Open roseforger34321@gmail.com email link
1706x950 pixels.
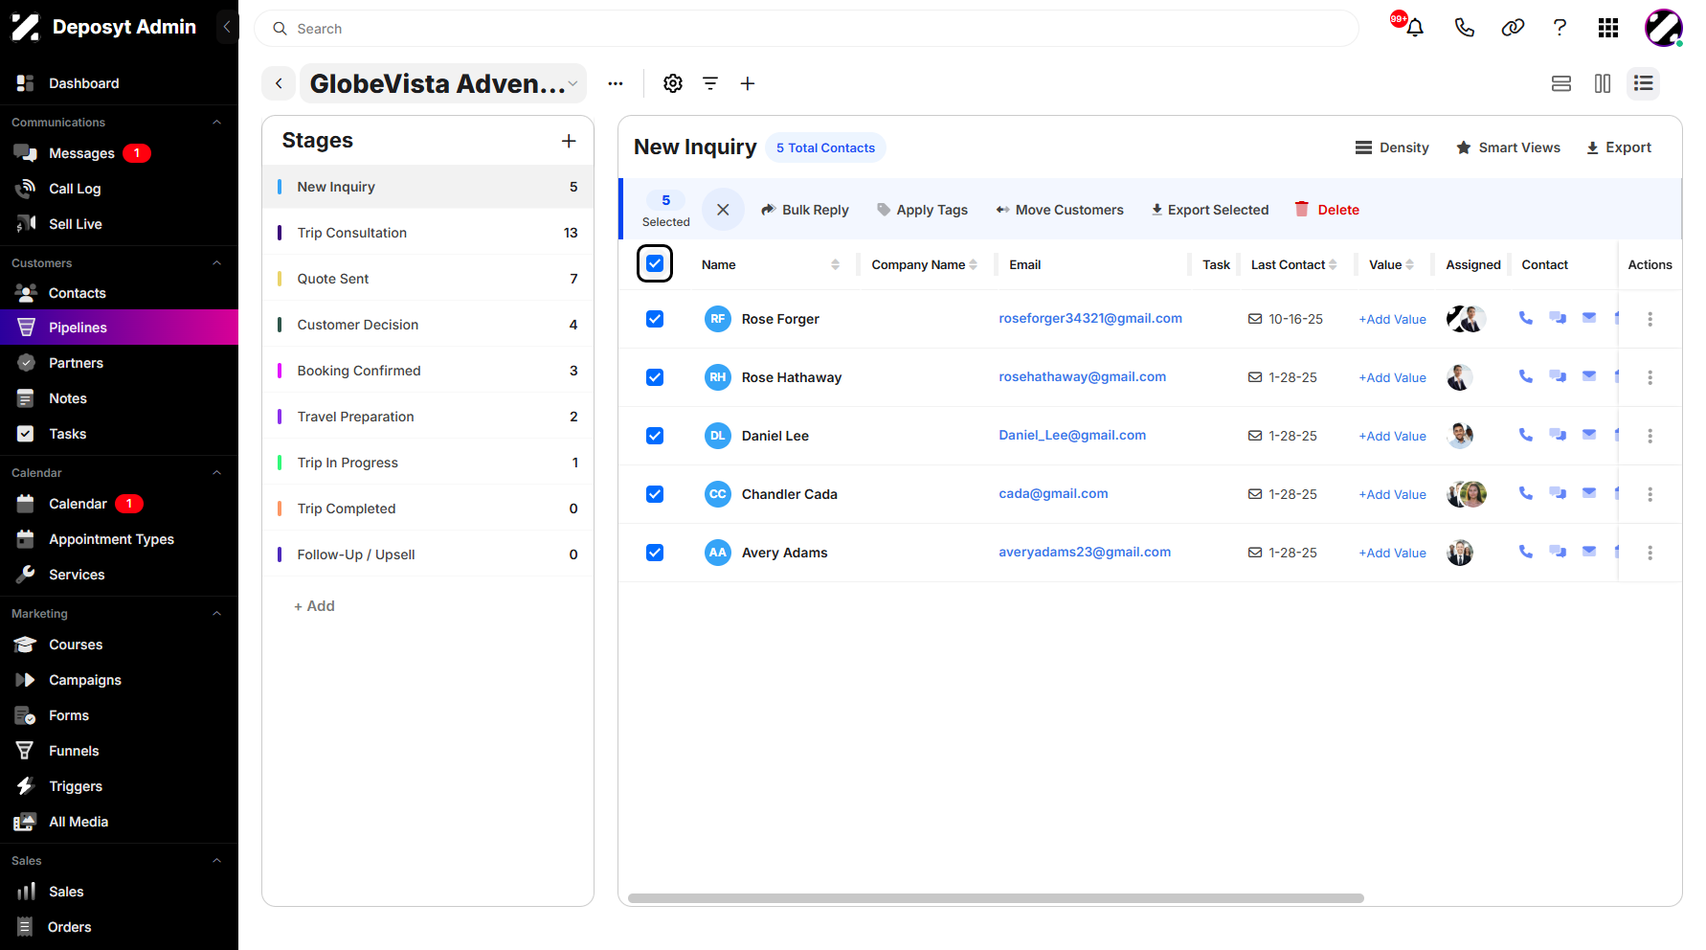coord(1090,318)
